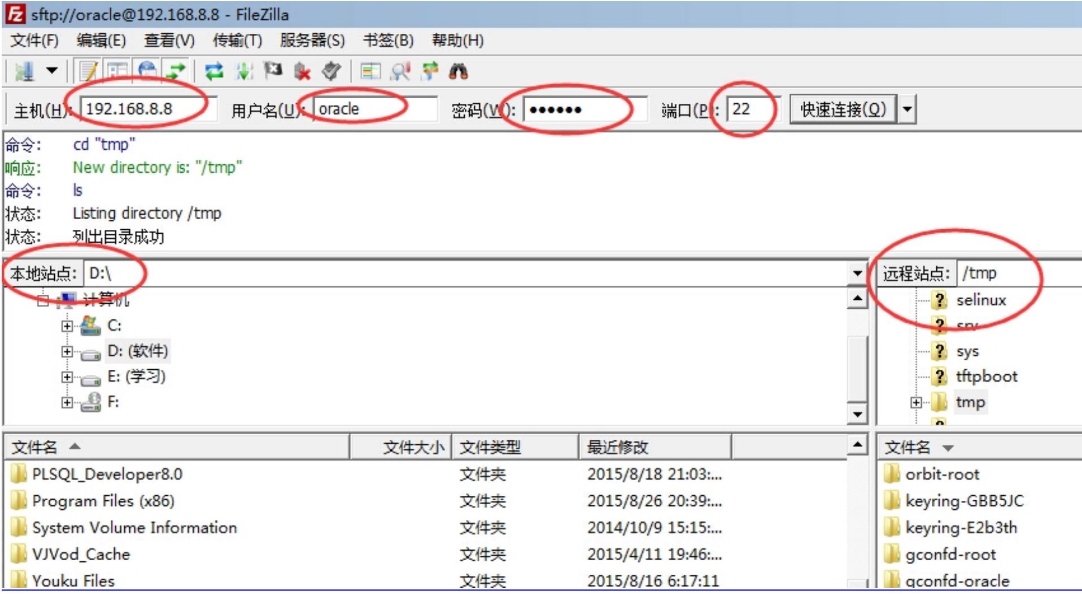Toggle the local directory tree icon

[x=117, y=71]
